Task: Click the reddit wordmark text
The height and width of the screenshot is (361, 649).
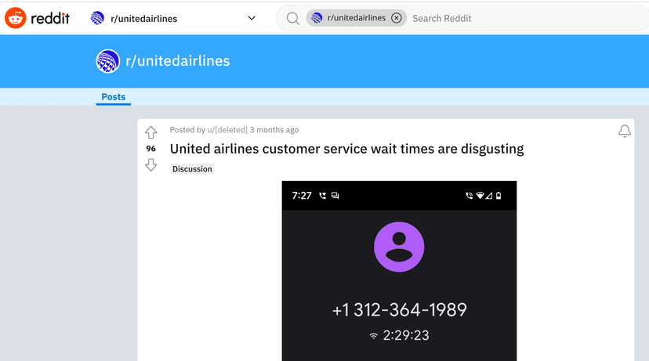Action: (50, 18)
